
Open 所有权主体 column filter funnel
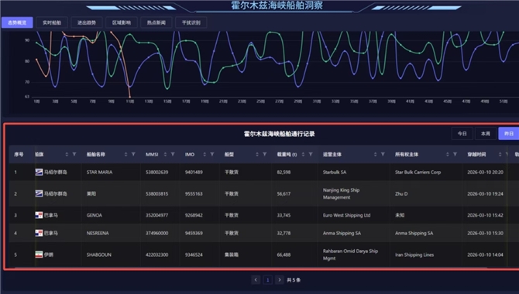point(455,155)
